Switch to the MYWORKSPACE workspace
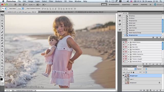The width and height of the screenshot is (164, 92). [114, 5]
